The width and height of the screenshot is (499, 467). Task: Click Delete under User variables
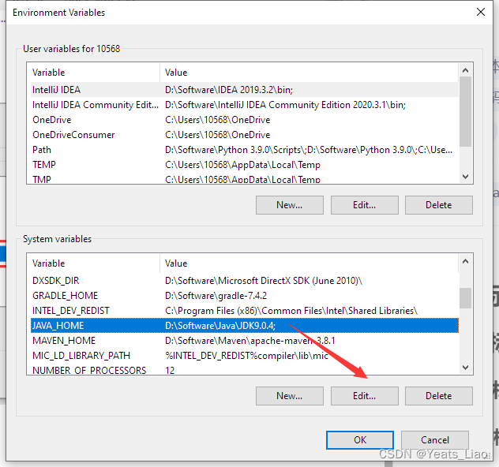[x=438, y=205]
